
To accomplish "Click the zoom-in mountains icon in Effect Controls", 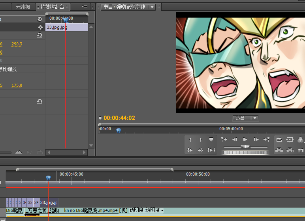I will (19, 152).
